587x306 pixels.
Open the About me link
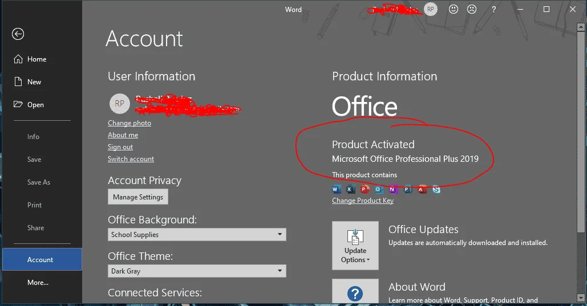point(123,135)
